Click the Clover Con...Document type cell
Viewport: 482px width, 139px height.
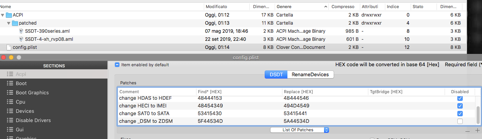(x=301, y=47)
